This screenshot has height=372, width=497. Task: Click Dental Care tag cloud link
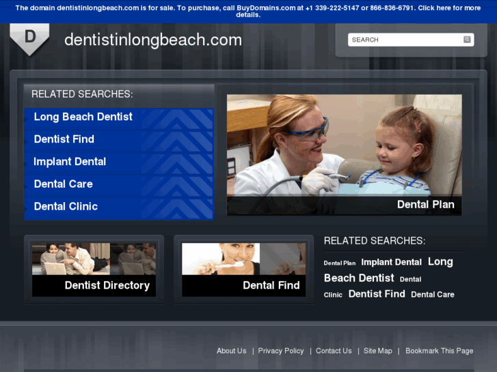tap(433, 295)
